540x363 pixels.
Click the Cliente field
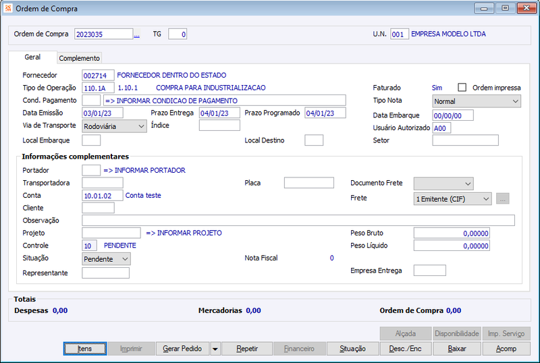pos(98,208)
